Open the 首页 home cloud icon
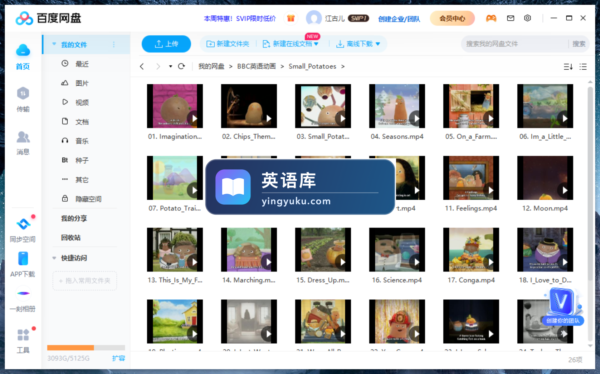Viewport: 600px width, 374px height. [23, 50]
